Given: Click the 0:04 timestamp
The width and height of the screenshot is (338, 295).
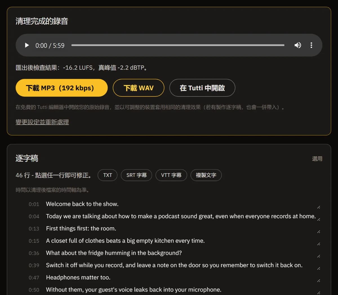Looking at the screenshot, I should tap(34, 216).
